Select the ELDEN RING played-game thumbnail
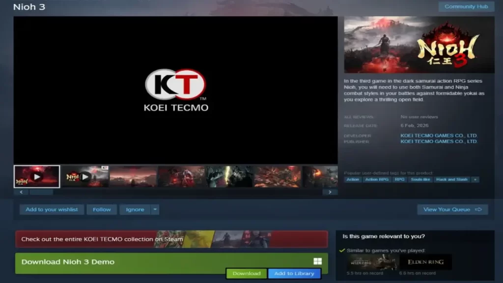The image size is (503, 283). (425, 263)
